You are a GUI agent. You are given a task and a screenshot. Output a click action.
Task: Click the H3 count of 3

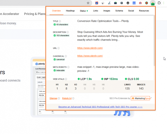(x=76, y=88)
